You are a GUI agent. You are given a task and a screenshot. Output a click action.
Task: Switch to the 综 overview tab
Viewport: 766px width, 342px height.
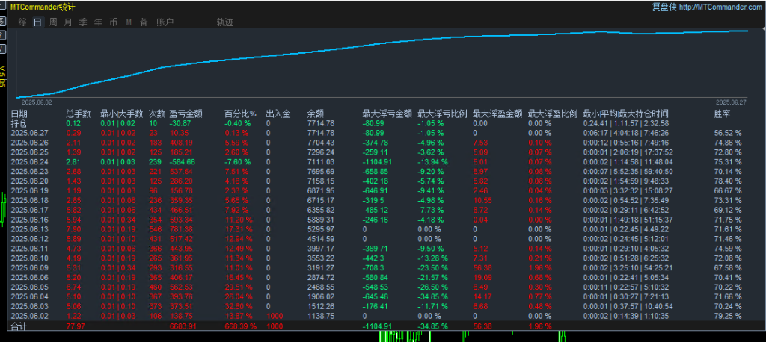tap(22, 22)
